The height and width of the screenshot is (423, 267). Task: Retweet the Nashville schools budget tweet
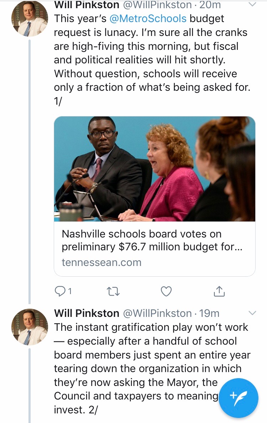coord(113,292)
